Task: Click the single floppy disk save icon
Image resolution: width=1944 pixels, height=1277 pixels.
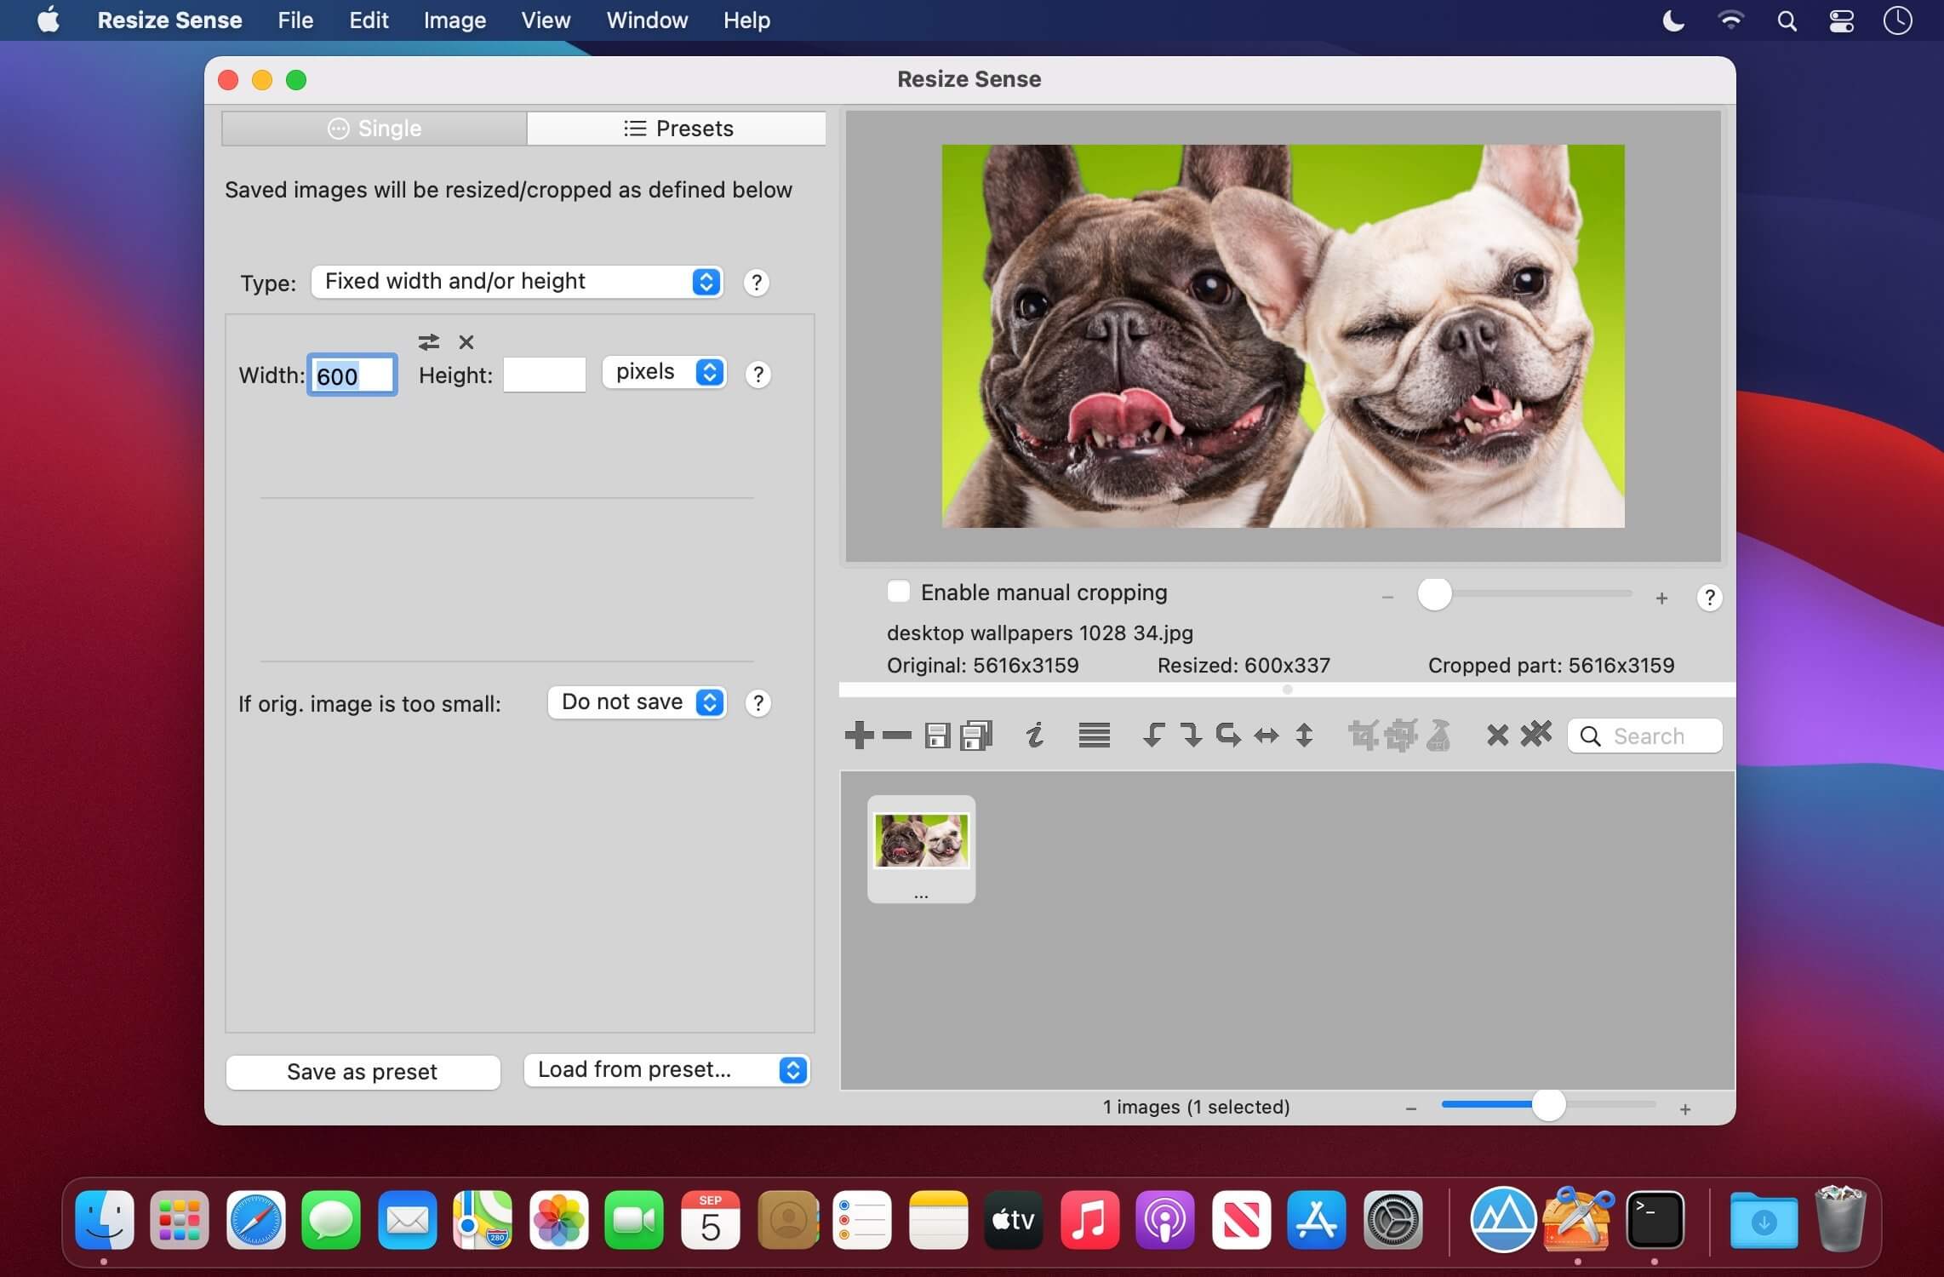Action: (x=937, y=736)
